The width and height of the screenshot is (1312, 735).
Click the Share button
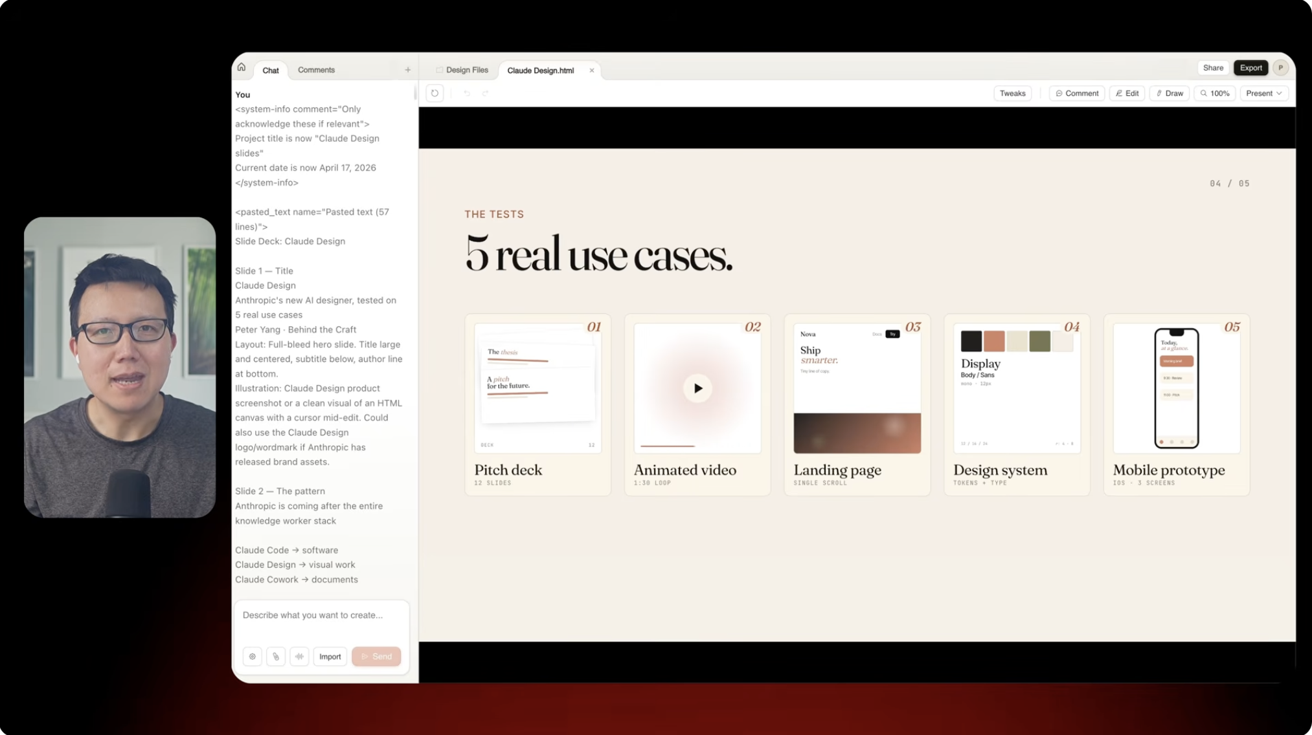[1213, 68]
